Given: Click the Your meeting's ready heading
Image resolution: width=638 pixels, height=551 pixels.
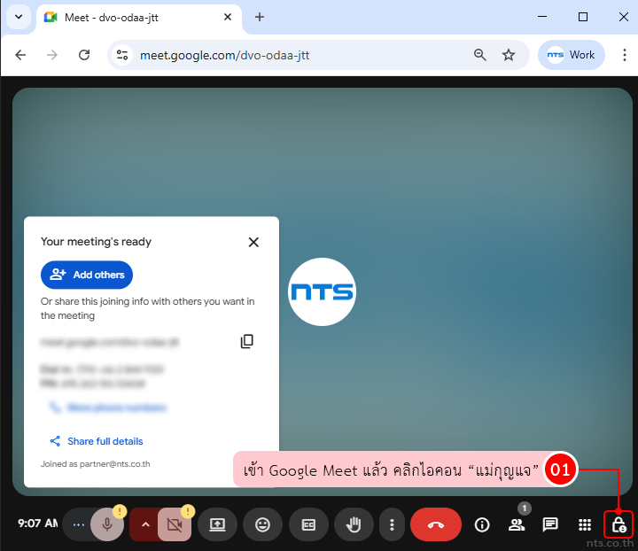Looking at the screenshot, I should tap(96, 242).
